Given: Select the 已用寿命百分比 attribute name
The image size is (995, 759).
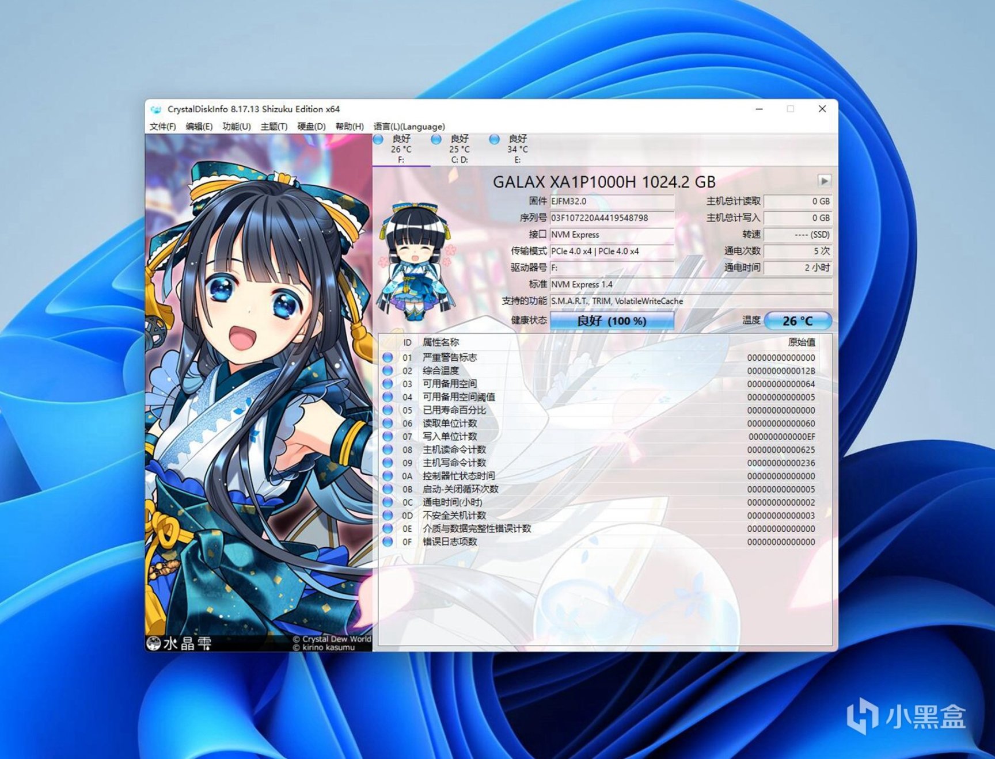Looking at the screenshot, I should pyautogui.click(x=454, y=410).
